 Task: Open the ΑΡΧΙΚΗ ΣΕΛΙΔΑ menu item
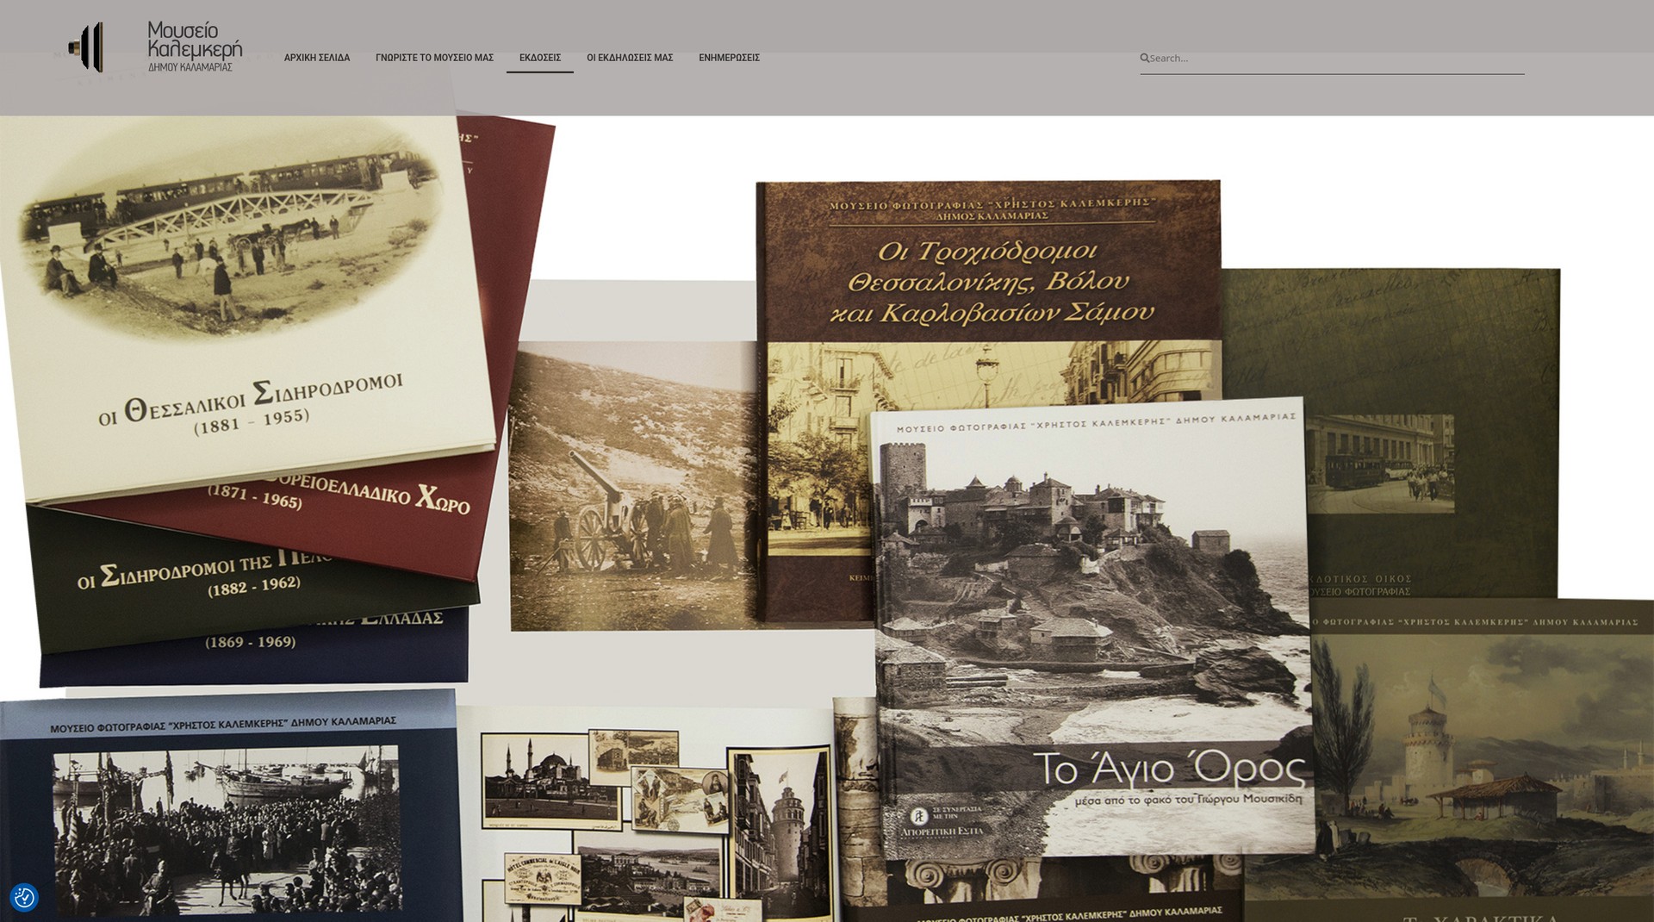pyautogui.click(x=317, y=58)
